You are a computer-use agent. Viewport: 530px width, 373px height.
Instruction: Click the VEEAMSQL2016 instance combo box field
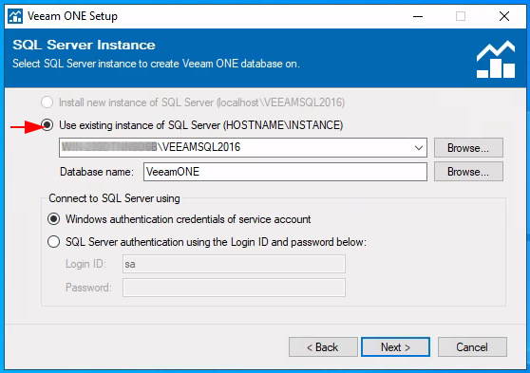pos(243,148)
